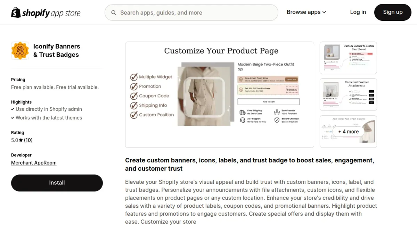Open the '+ 4 more' screenshots overlay
The image size is (417, 225).
click(348, 132)
